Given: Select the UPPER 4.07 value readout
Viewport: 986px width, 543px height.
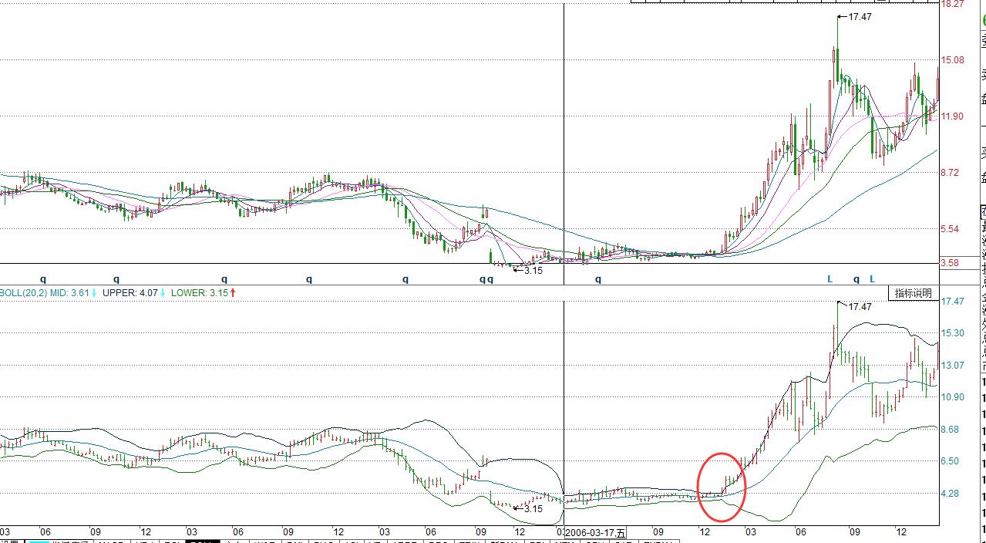Looking at the screenshot, I should [x=130, y=293].
